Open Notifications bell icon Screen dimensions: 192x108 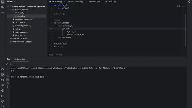coord(189,1)
